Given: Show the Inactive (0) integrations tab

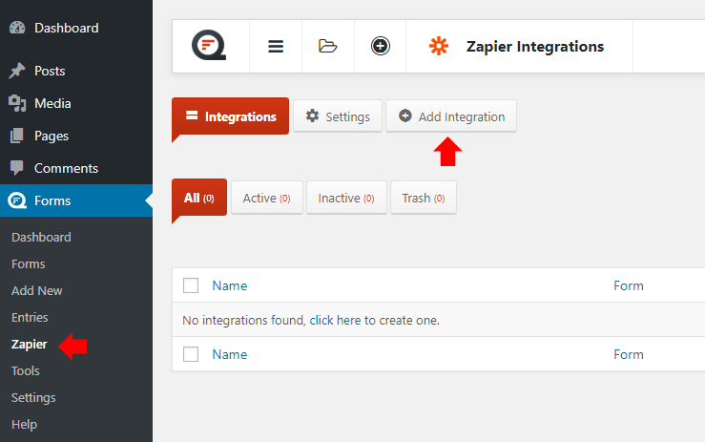Looking at the screenshot, I should [346, 198].
